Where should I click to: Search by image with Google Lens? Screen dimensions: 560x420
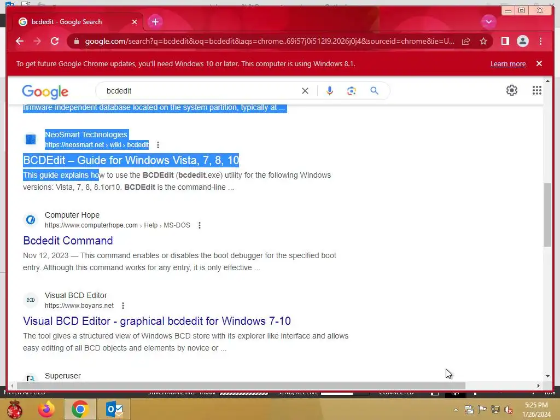[352, 91]
